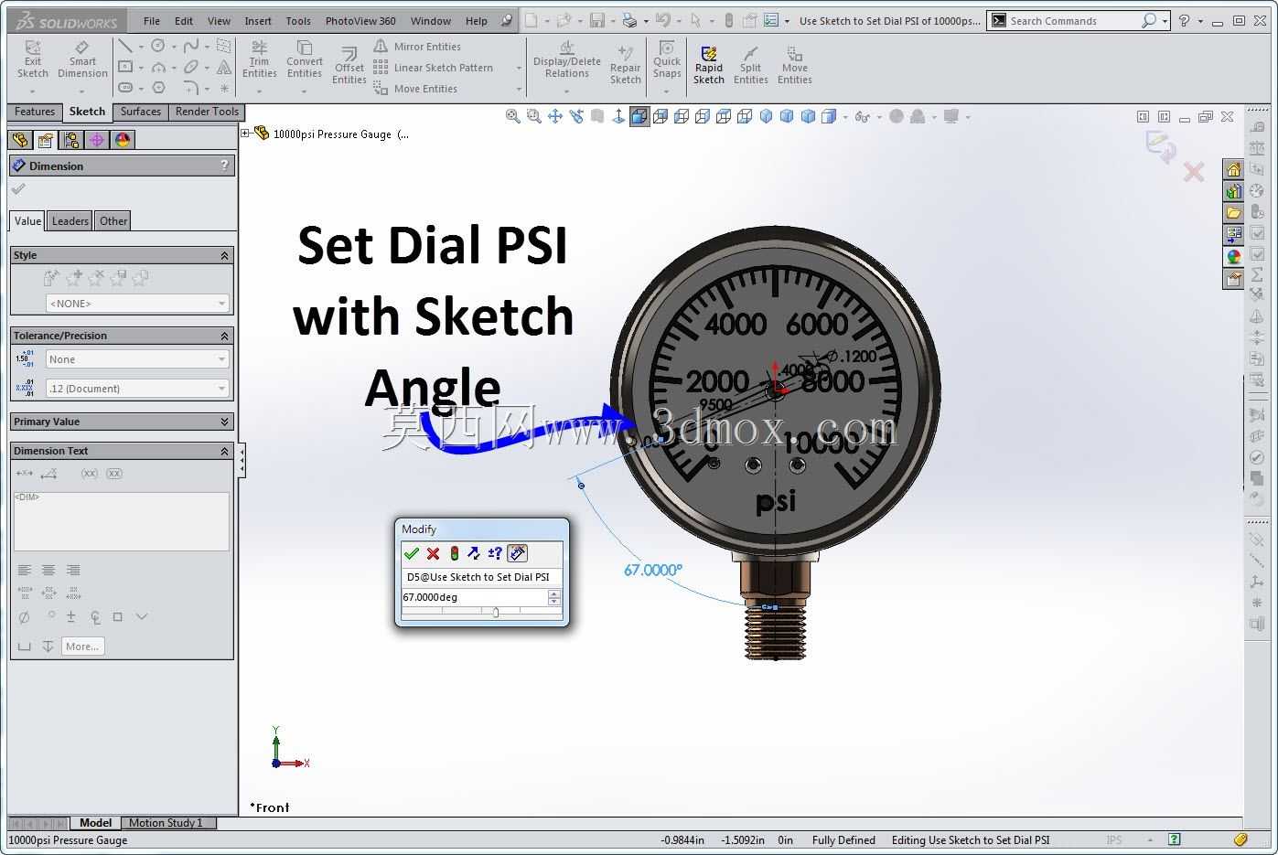Collapse the Style section
This screenshot has height=855, width=1278.
click(224, 256)
